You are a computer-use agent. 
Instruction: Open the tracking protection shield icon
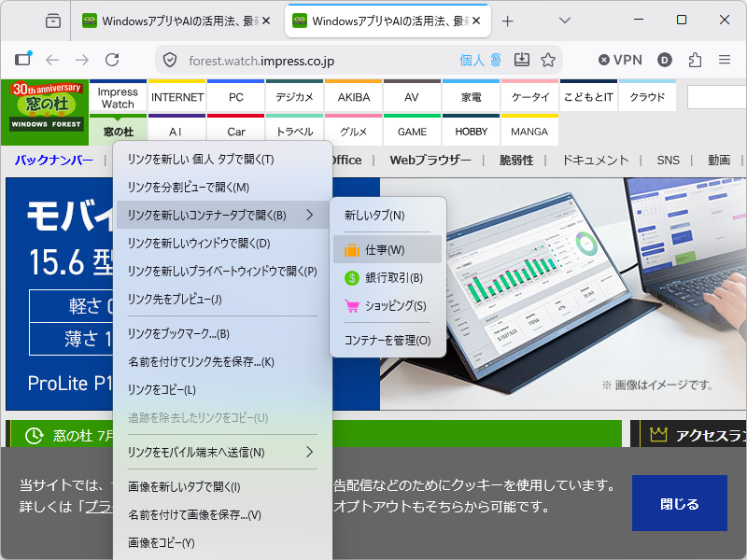(x=170, y=60)
